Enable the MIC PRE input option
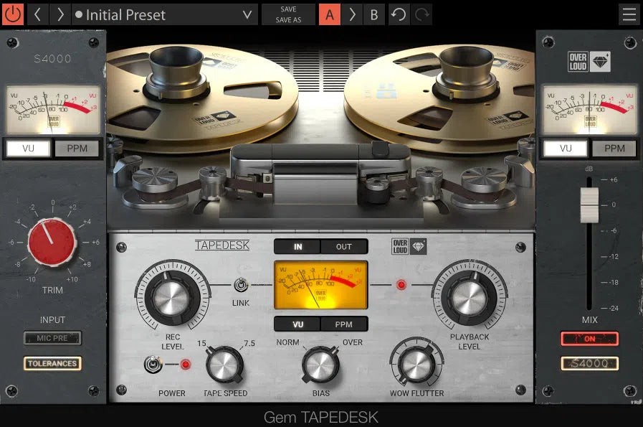The height and width of the screenshot is (427, 643). (52, 338)
